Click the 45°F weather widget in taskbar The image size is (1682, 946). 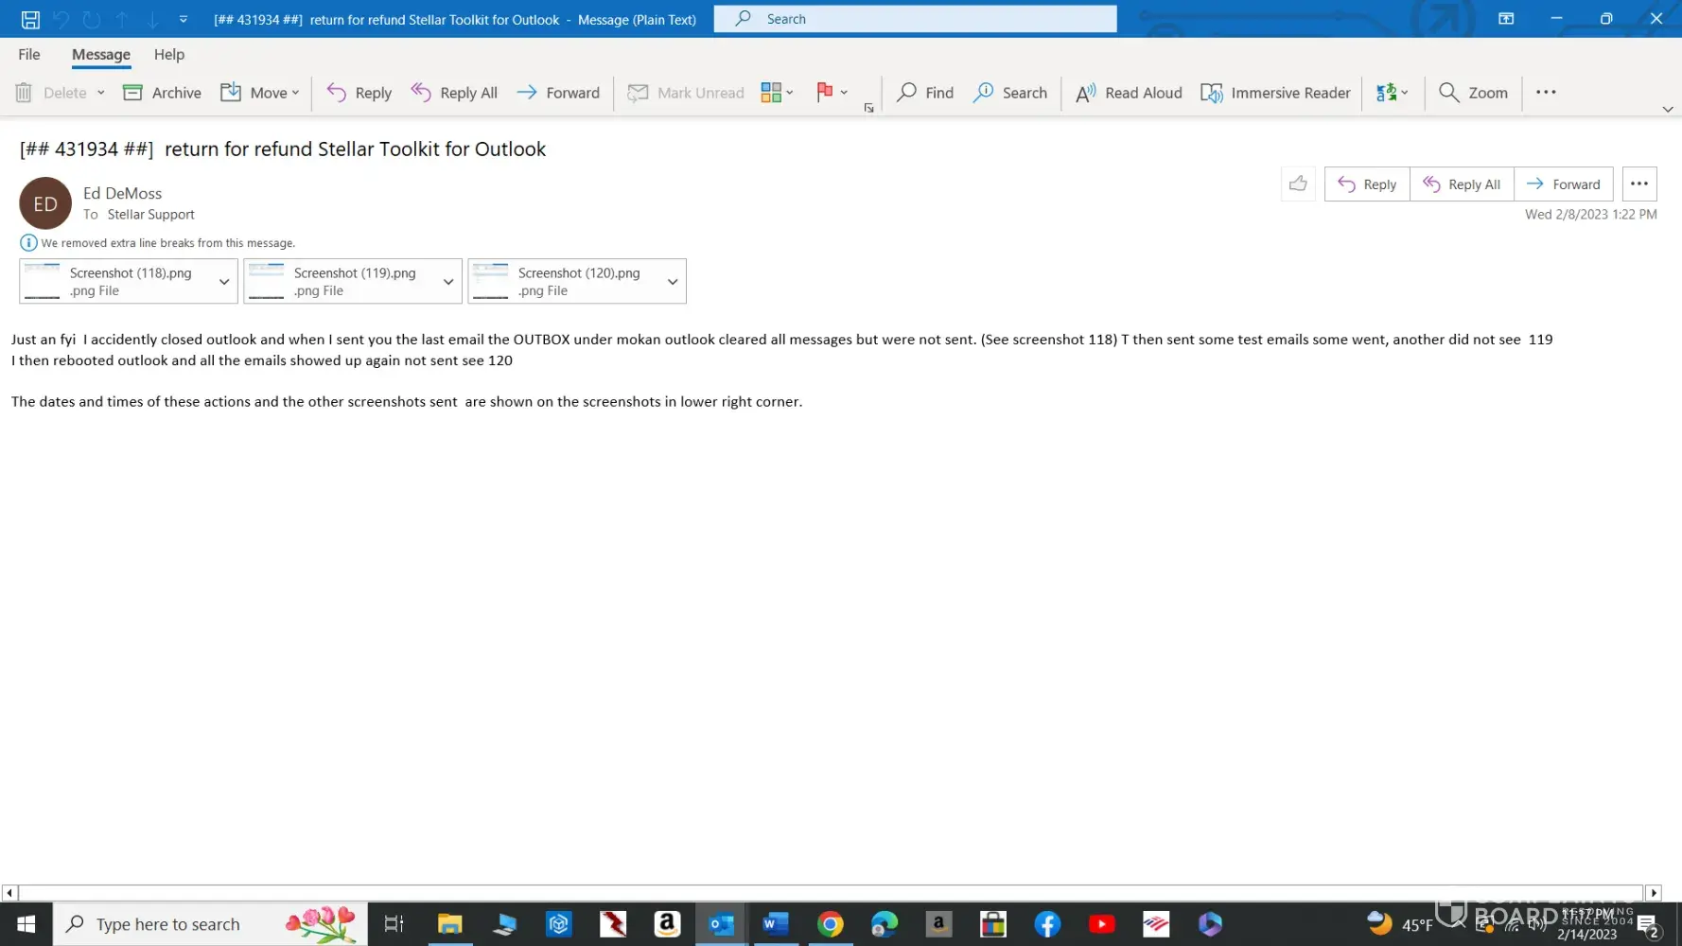pyautogui.click(x=1401, y=924)
